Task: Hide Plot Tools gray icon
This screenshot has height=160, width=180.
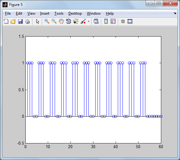Action: tap(123, 21)
